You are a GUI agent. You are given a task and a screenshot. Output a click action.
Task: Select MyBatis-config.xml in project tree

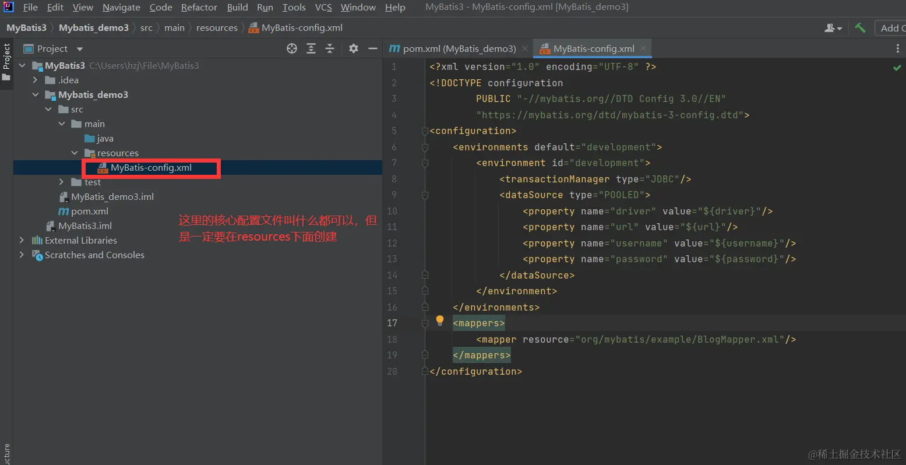(x=145, y=167)
